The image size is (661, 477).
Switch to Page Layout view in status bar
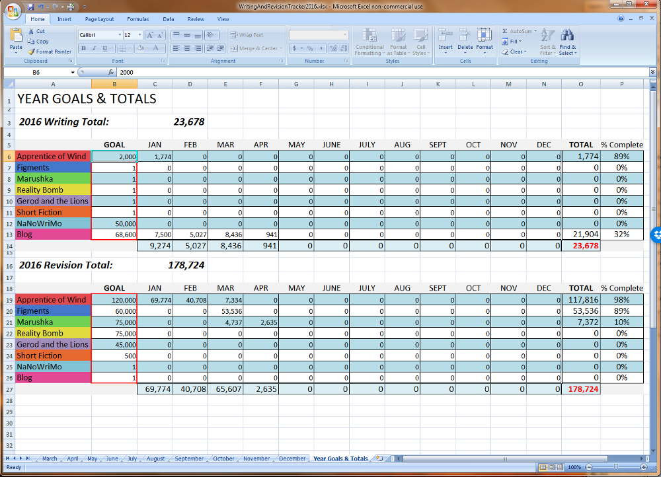tap(552, 467)
